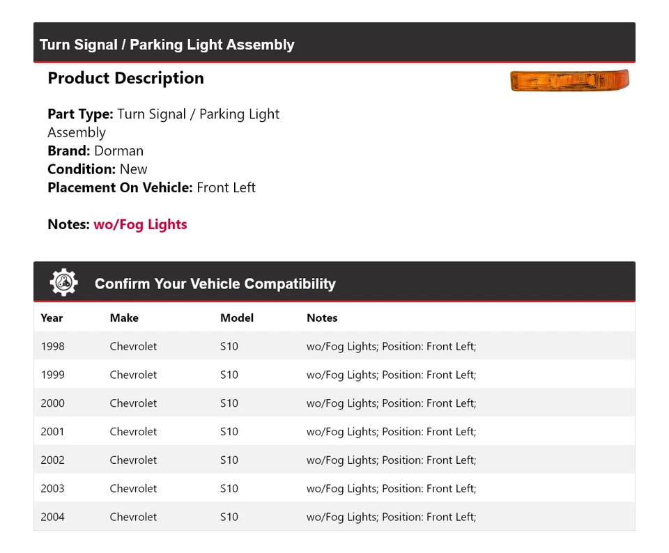This screenshot has width=669, height=553.
Task: Click the orange turn signal light thumbnail
Action: tap(569, 80)
